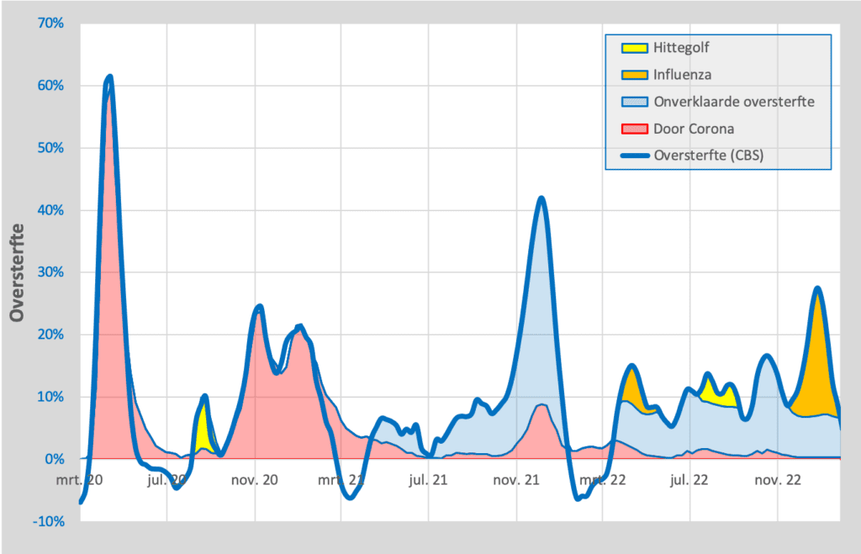Click the nov. 21 x-axis label
Screen dimensions: 861x554
click(516, 480)
